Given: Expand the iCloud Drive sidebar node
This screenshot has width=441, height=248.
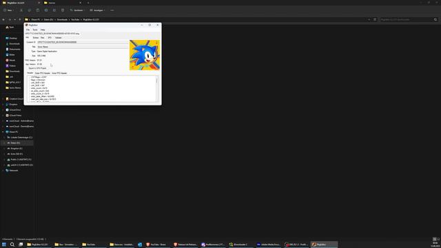Looking at the screenshot, I should pyautogui.click(x=3, y=110).
